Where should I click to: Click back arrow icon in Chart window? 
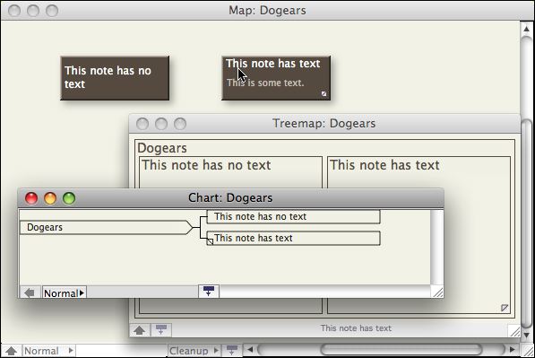30,293
